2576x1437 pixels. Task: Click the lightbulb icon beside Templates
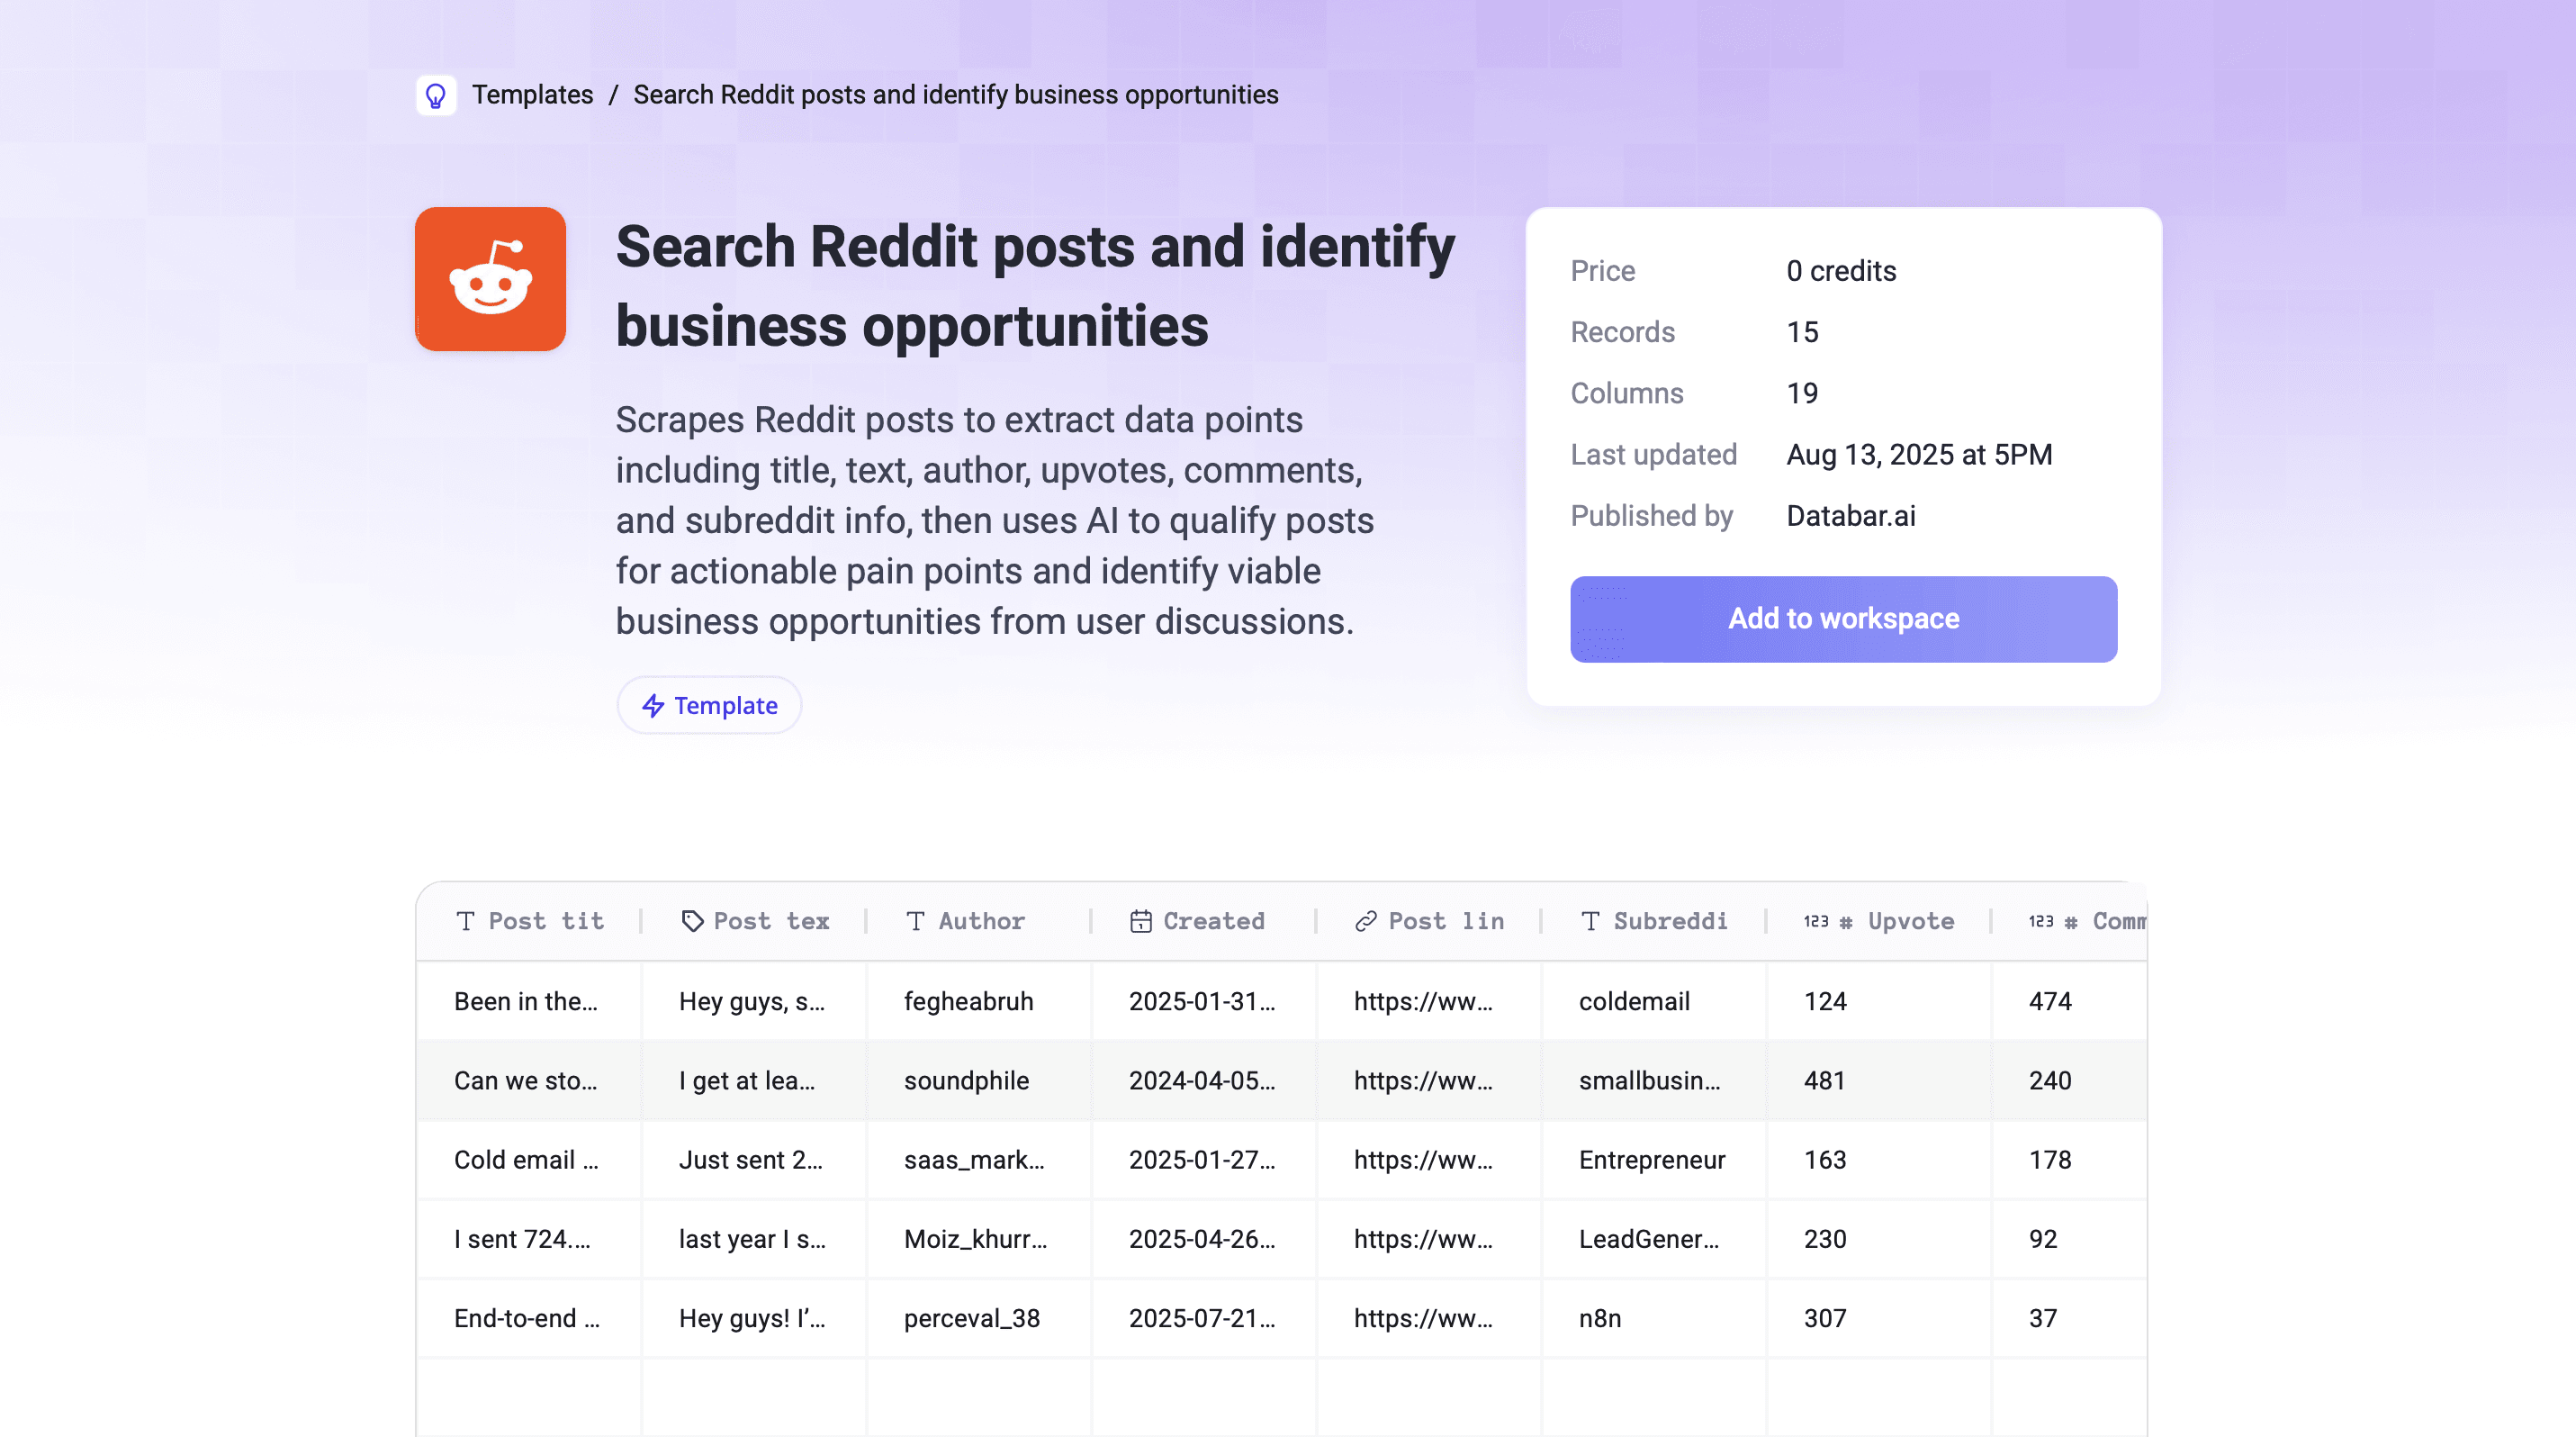pyautogui.click(x=436, y=95)
